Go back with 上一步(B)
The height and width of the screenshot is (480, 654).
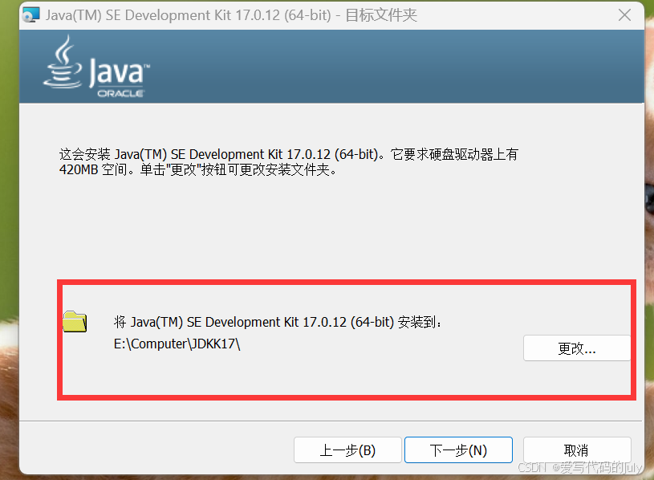(x=347, y=450)
